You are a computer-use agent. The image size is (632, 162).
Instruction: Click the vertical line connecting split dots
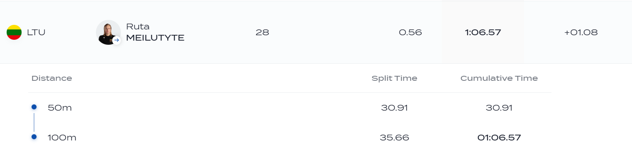(34, 122)
